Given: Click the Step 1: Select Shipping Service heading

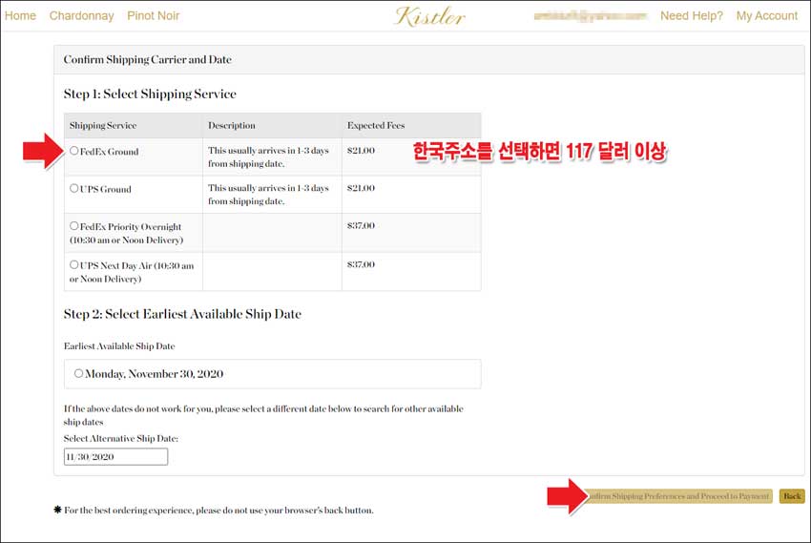Looking at the screenshot, I should [x=150, y=94].
